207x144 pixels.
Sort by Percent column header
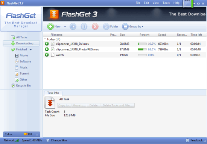pyautogui.click(x=145, y=35)
